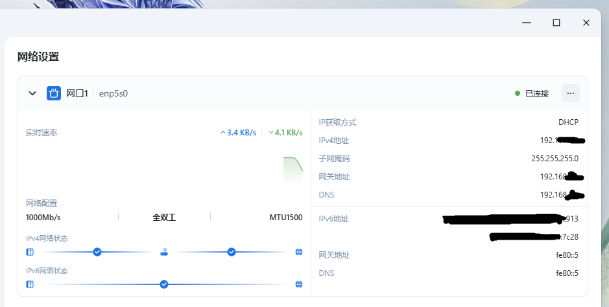Minimize the network settings window
Viewport: 609px width, 307px height.
(527, 23)
